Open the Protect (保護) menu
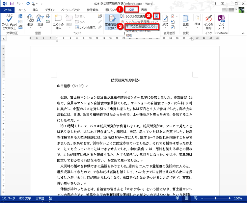This screenshot has width=247, height=203. point(197,22)
